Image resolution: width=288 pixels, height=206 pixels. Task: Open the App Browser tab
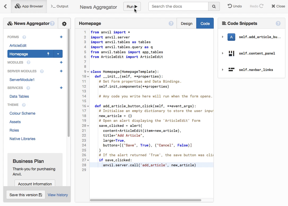[x=29, y=6]
